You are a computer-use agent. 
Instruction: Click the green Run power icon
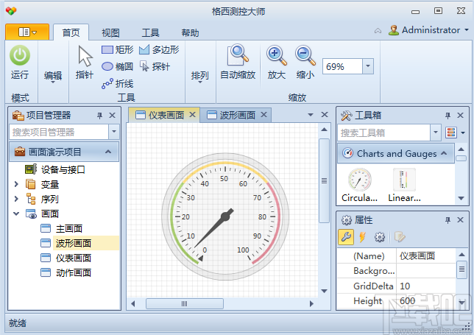coord(20,55)
